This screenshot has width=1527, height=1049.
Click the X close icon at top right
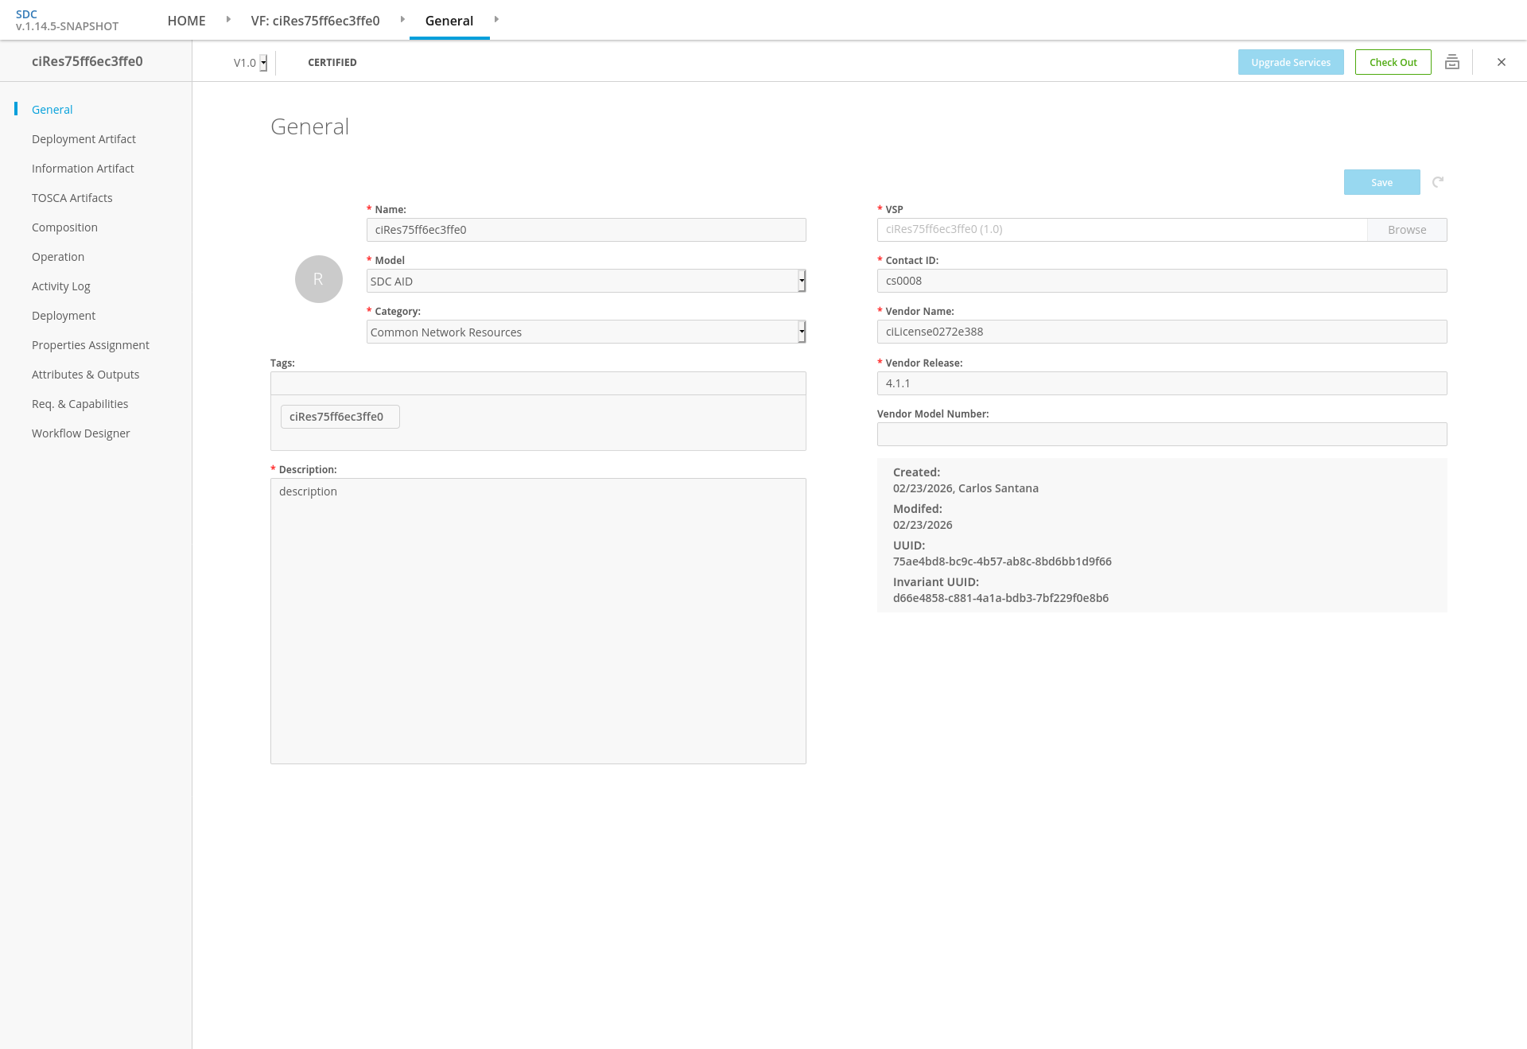[x=1501, y=62]
